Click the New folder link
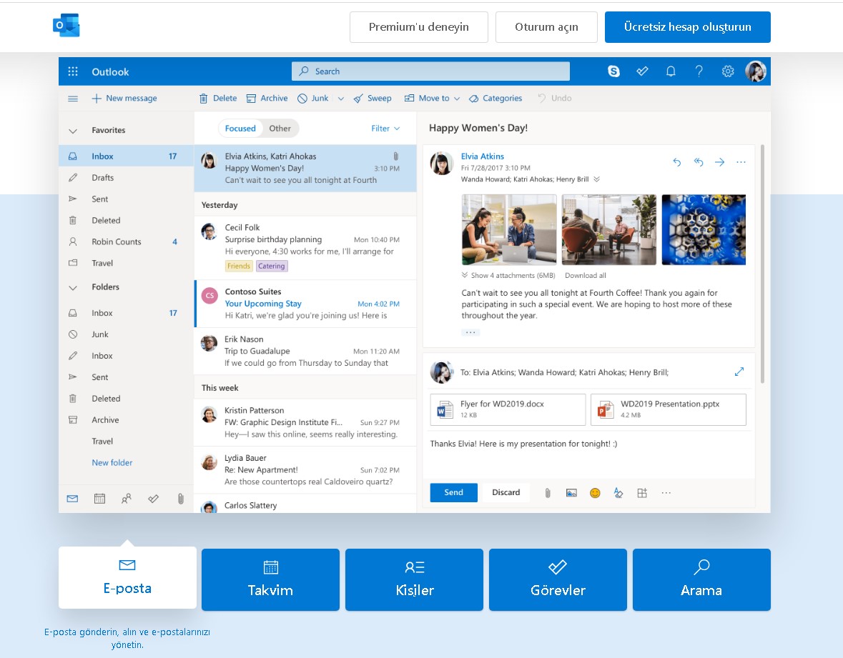 tap(112, 462)
